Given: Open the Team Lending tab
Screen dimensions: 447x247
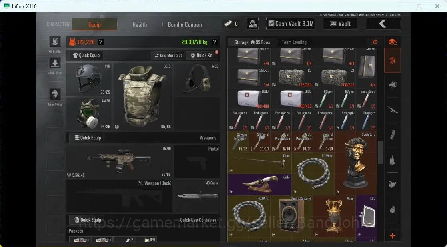Looking at the screenshot, I should point(294,42).
